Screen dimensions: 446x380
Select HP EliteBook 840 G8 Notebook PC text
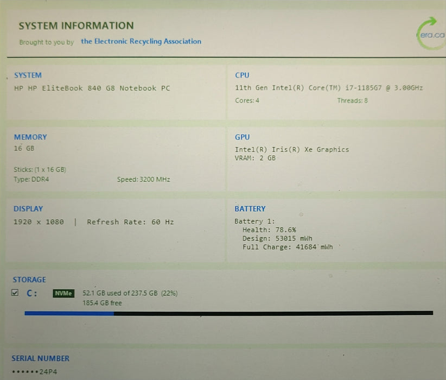pos(92,88)
